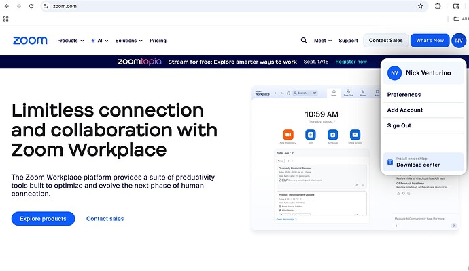Viewport: 469px width, 271px height.
Task: Click the NV profile avatar in header
Action: coord(459,40)
